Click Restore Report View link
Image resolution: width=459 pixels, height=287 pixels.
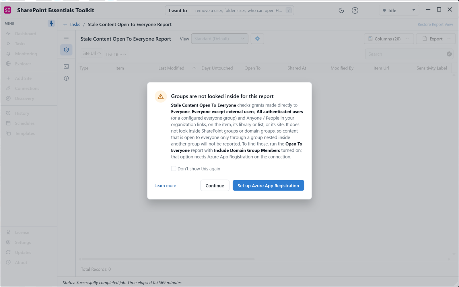[x=435, y=25]
